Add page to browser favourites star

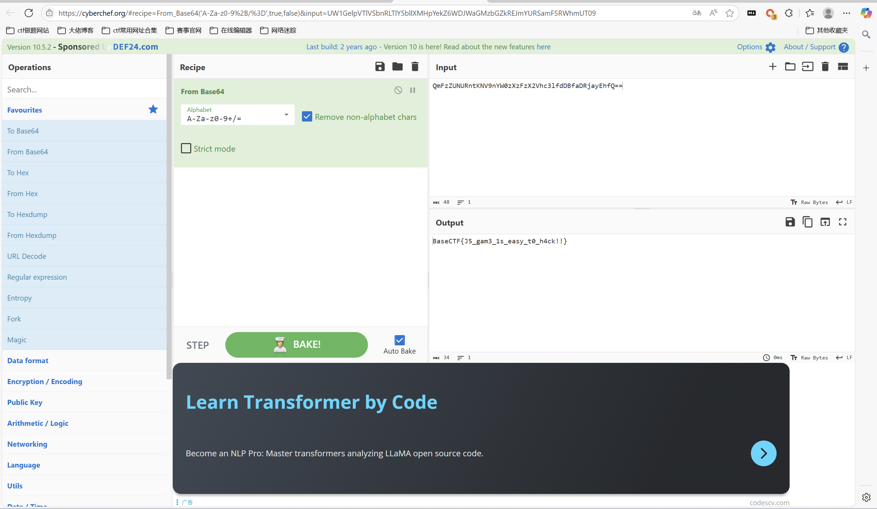coord(729,13)
